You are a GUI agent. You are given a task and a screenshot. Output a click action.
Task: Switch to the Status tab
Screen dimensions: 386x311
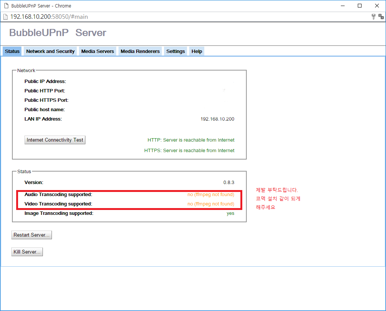12,51
